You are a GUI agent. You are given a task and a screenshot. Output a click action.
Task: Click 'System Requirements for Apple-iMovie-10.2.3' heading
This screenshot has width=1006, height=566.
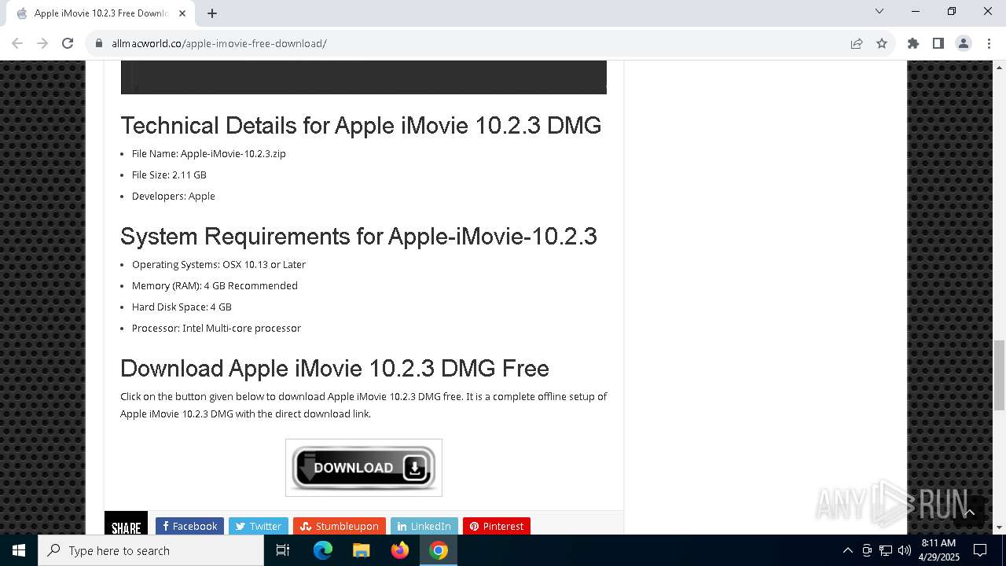pyautogui.click(x=358, y=237)
